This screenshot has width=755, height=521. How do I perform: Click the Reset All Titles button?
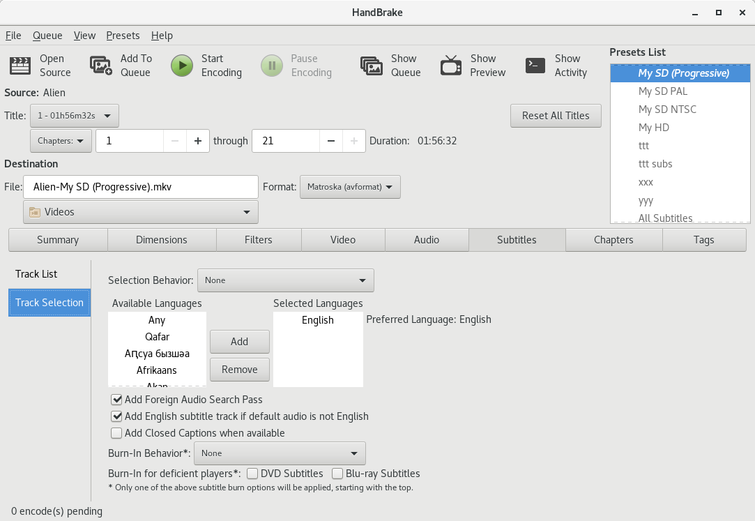point(556,116)
